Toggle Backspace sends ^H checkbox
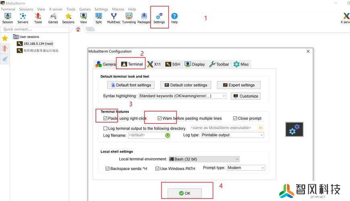This screenshot has width=350, height=201. [108, 169]
